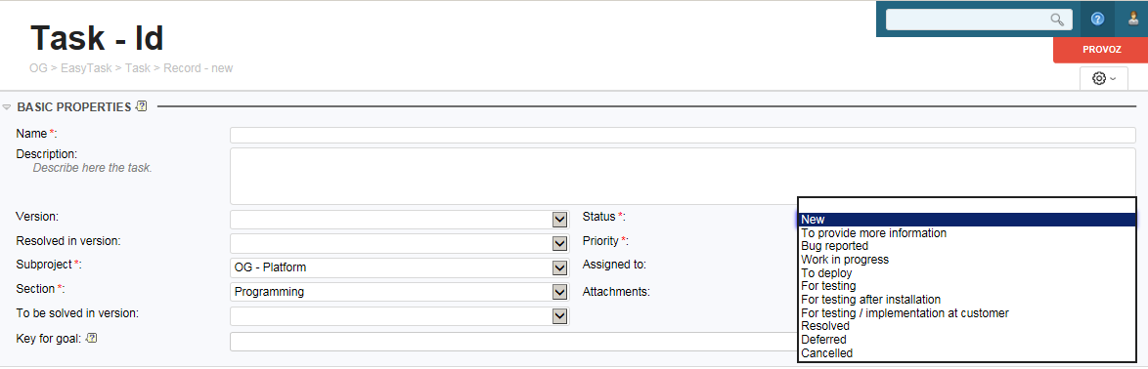Open the user profile icon

click(x=1133, y=20)
